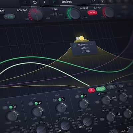133x133 pixels.
Task: Click the LMF band shape icon
Action: [40, 103]
